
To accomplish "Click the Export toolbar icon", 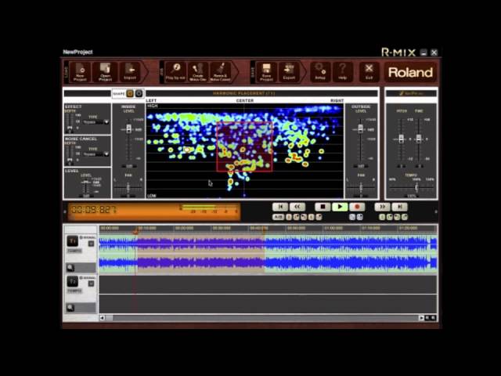I will pos(289,72).
